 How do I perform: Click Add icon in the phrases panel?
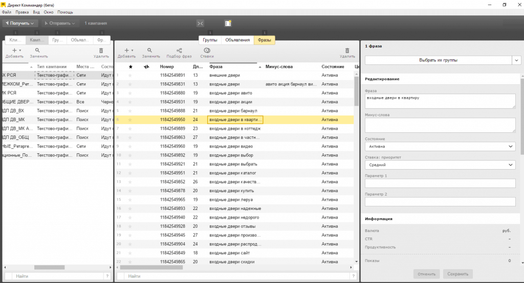[126, 51]
